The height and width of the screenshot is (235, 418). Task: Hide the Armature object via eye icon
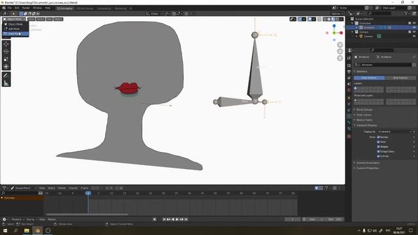414,27
